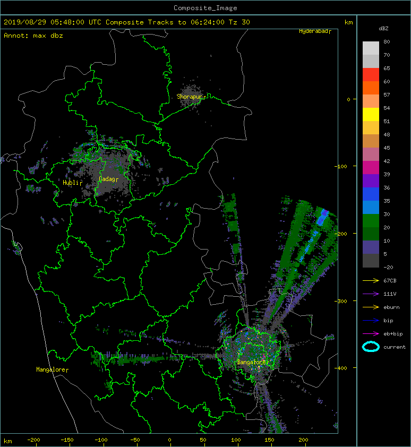Click the mauve pink swatch below 45
The height and width of the screenshot is (447, 411).
coord(371,154)
